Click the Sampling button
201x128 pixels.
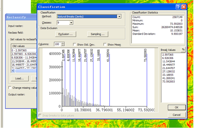pos(98,34)
